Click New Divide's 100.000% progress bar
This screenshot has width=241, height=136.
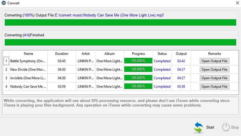pos(138,69)
